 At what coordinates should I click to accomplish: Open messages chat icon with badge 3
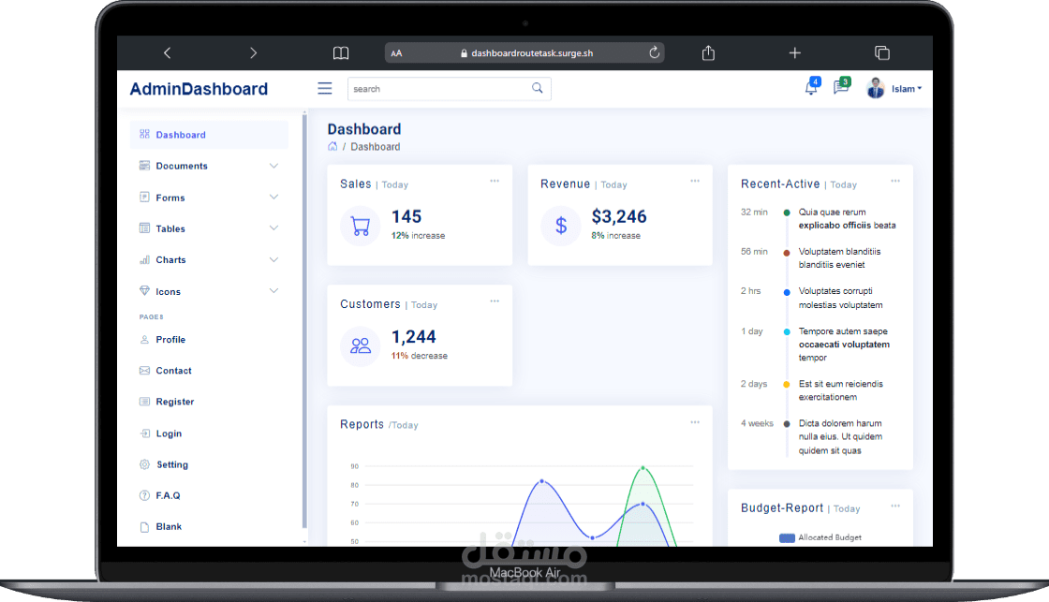pos(841,86)
